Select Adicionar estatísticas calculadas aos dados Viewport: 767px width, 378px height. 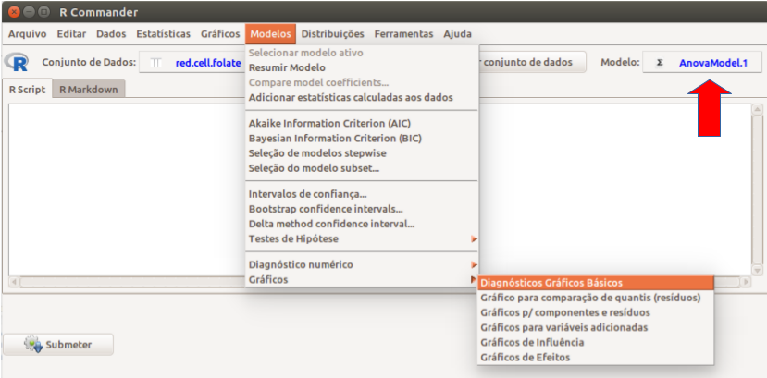point(362,97)
